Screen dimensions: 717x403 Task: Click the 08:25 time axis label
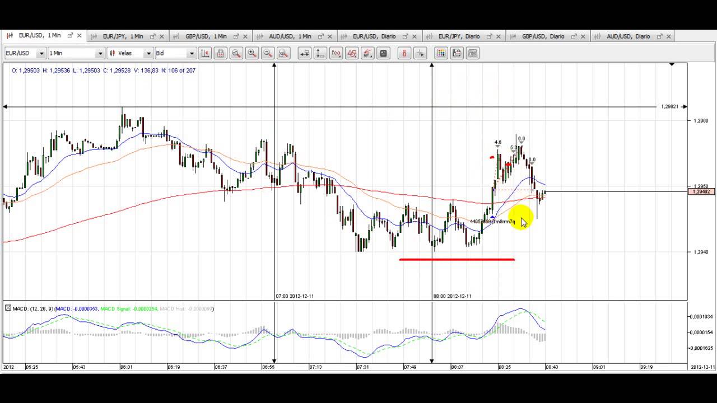point(505,367)
